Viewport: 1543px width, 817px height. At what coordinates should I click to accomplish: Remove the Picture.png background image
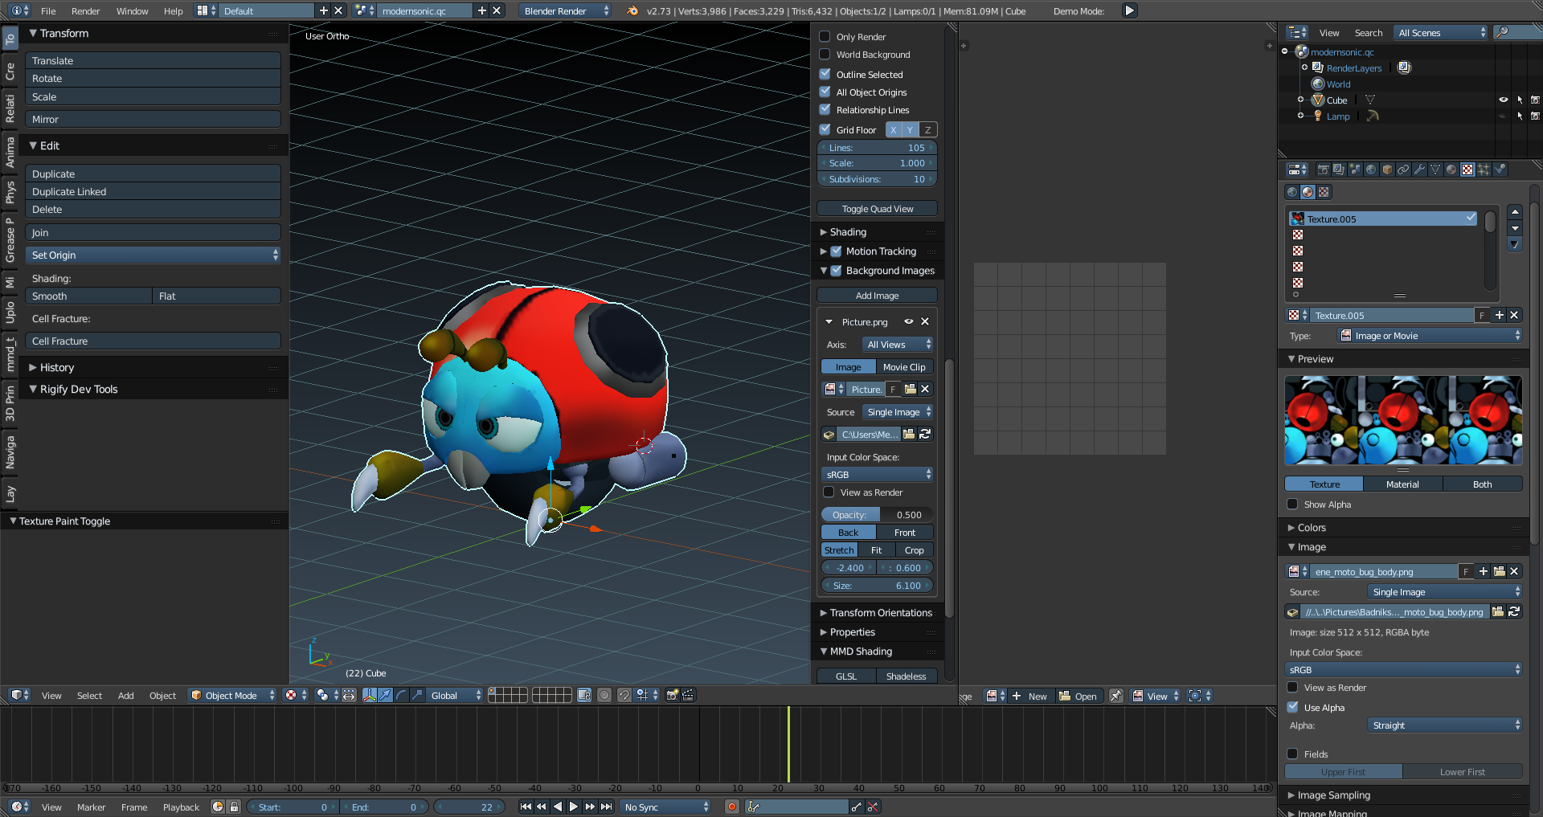click(x=925, y=321)
